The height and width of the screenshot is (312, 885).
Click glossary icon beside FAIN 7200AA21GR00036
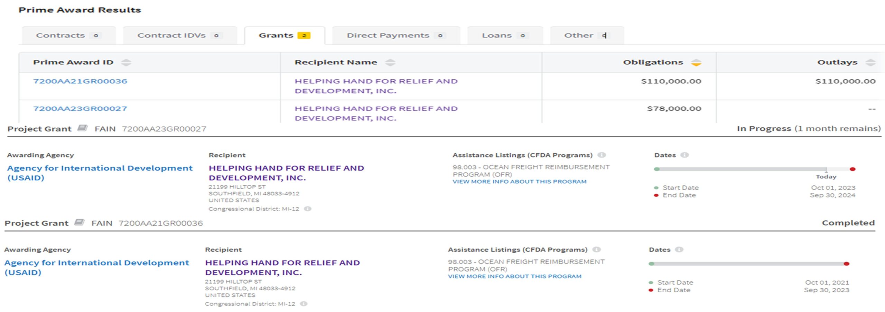(79, 222)
